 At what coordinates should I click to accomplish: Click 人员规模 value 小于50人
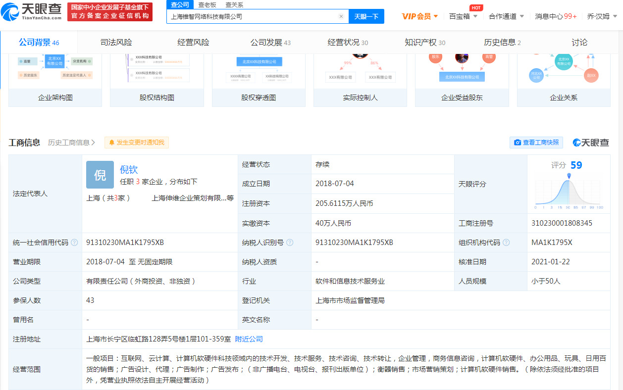[x=546, y=281]
